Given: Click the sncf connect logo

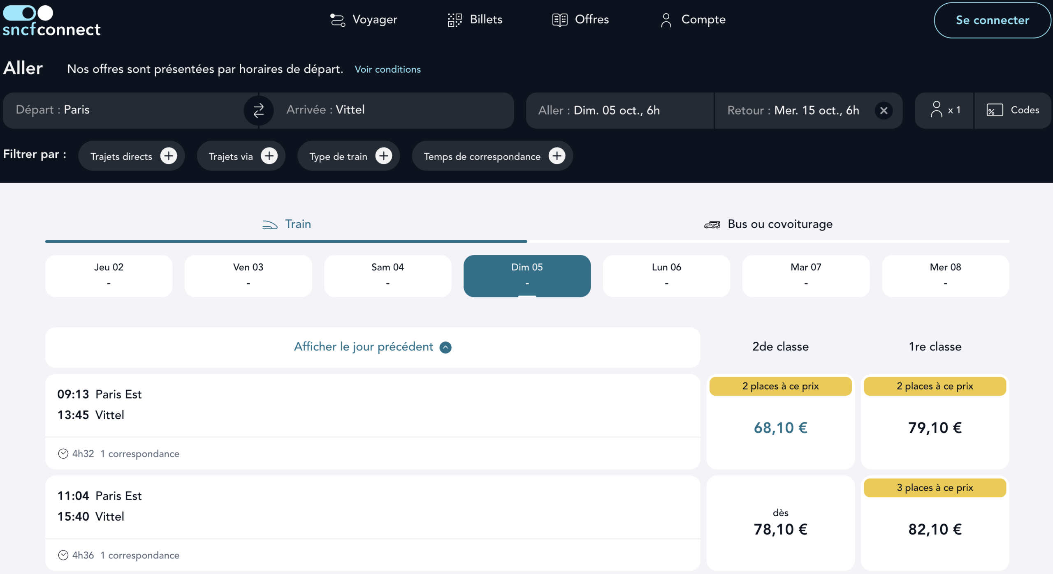Looking at the screenshot, I should [51, 21].
